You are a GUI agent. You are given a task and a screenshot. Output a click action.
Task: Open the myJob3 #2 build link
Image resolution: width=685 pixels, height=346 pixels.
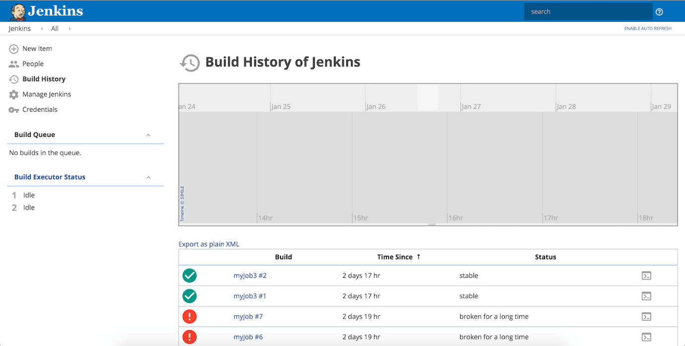250,276
